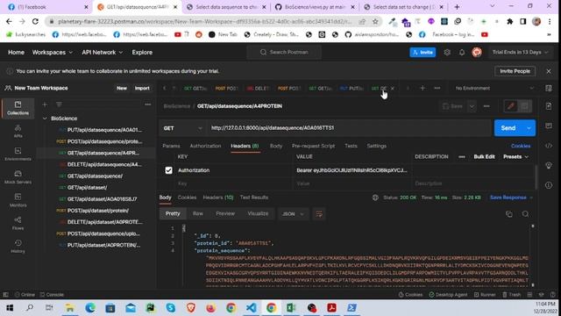Open the Collections sidebar panel
This screenshot has height=316, width=561.
coord(18,108)
